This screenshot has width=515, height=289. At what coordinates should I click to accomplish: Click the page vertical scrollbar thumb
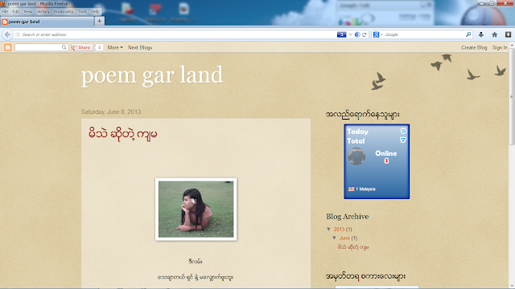pyautogui.click(x=512, y=96)
